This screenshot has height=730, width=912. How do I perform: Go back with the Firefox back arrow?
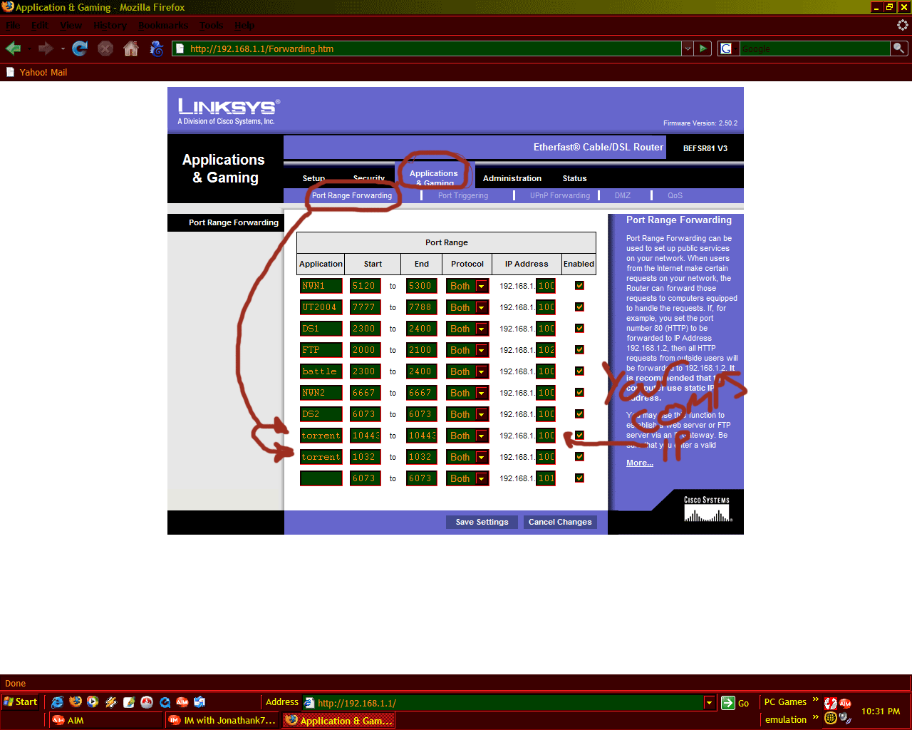click(13, 48)
